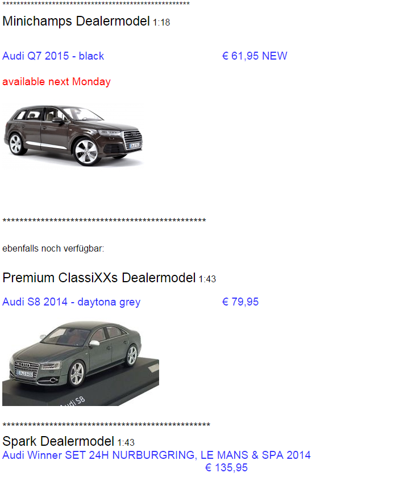Click the asterisk divider above 'ebenfalls noch verfügbar'
This screenshot has width=404, height=477.
pyautogui.click(x=104, y=220)
